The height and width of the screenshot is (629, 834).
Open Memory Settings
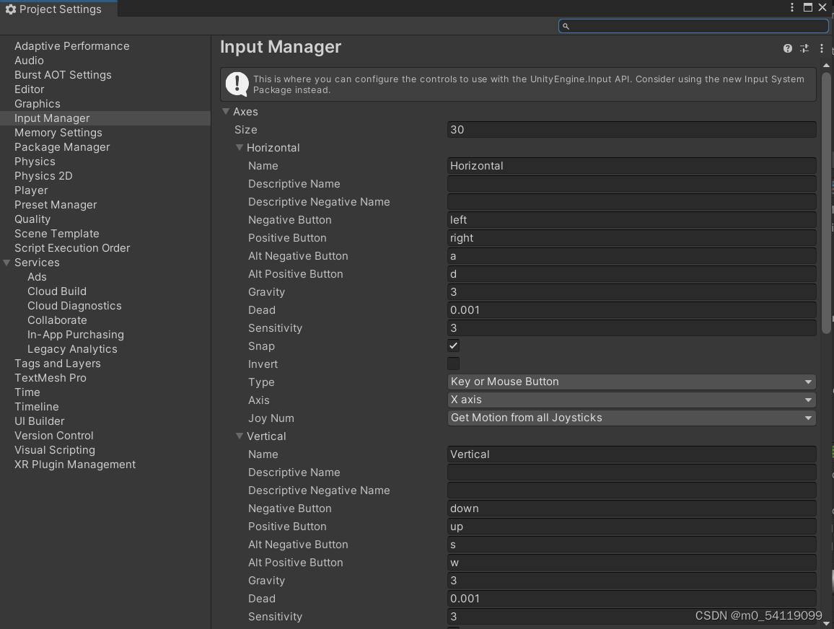58,133
